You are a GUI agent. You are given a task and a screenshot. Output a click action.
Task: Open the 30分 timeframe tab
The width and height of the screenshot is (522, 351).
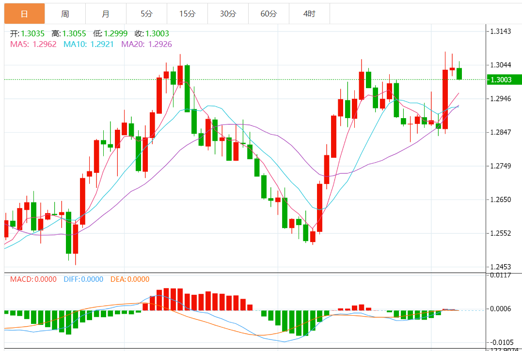click(x=228, y=14)
